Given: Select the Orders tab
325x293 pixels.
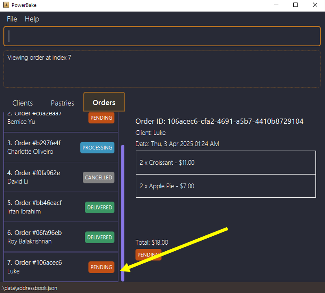Looking at the screenshot, I should (104, 102).
